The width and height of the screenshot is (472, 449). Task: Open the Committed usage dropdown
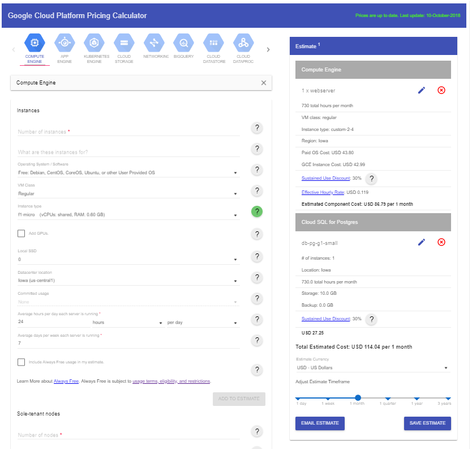click(x=128, y=302)
